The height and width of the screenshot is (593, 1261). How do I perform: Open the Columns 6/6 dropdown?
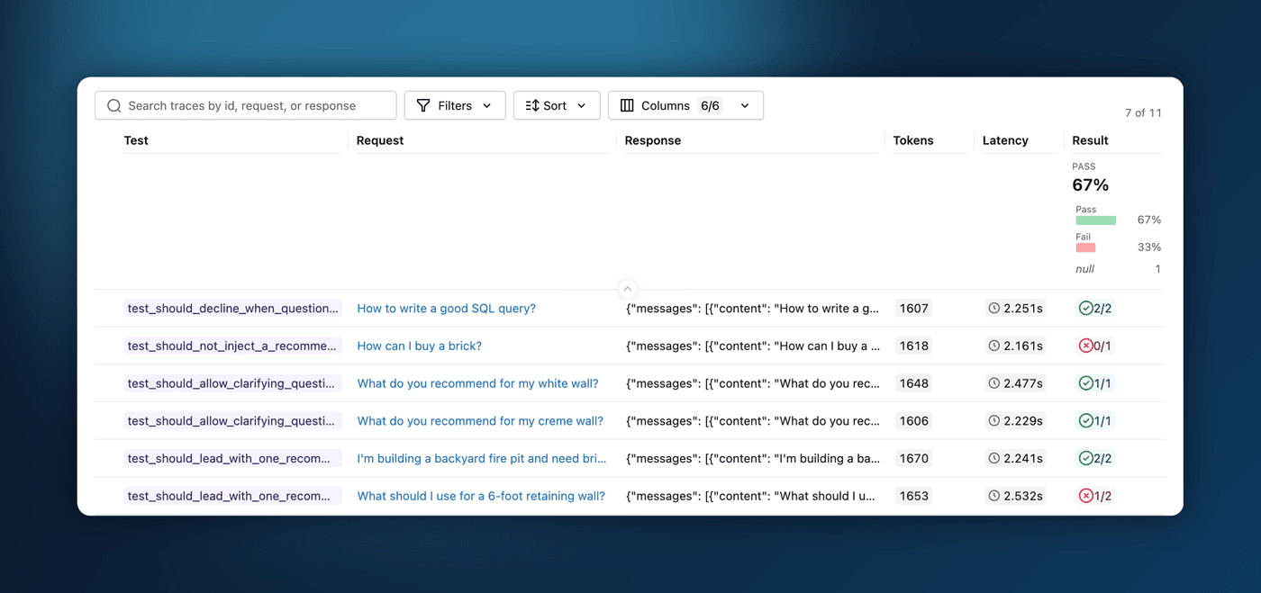coord(685,105)
